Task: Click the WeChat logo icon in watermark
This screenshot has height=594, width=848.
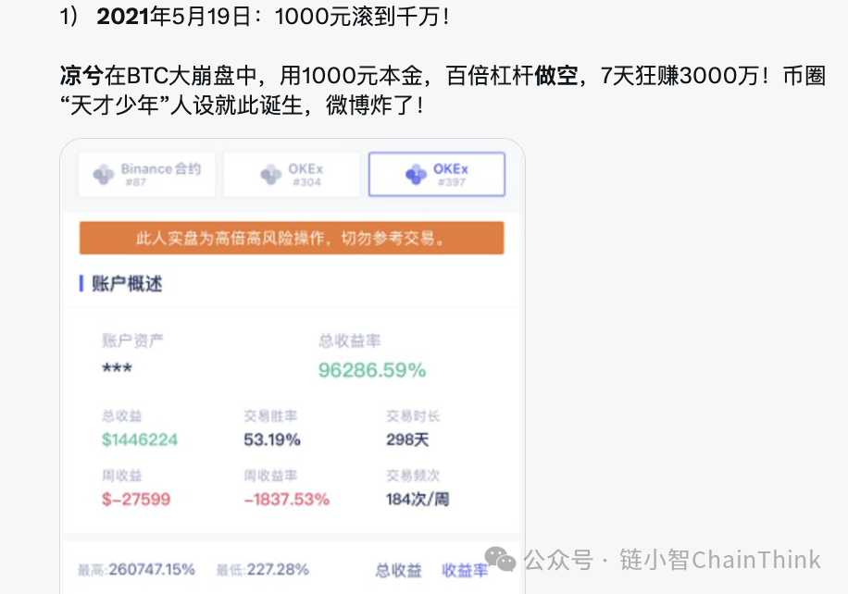Action: click(x=502, y=558)
